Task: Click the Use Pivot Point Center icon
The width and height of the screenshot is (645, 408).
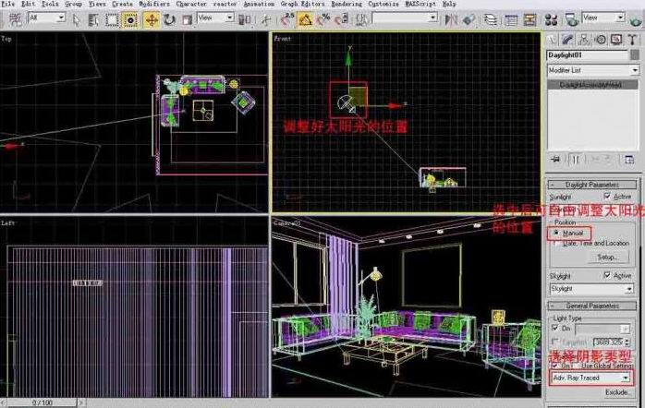Action: pyautogui.click(x=244, y=19)
